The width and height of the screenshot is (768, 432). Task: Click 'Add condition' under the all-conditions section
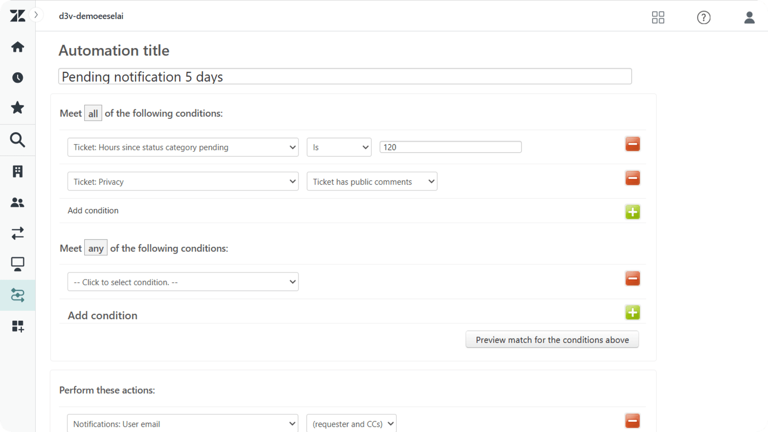(93, 210)
